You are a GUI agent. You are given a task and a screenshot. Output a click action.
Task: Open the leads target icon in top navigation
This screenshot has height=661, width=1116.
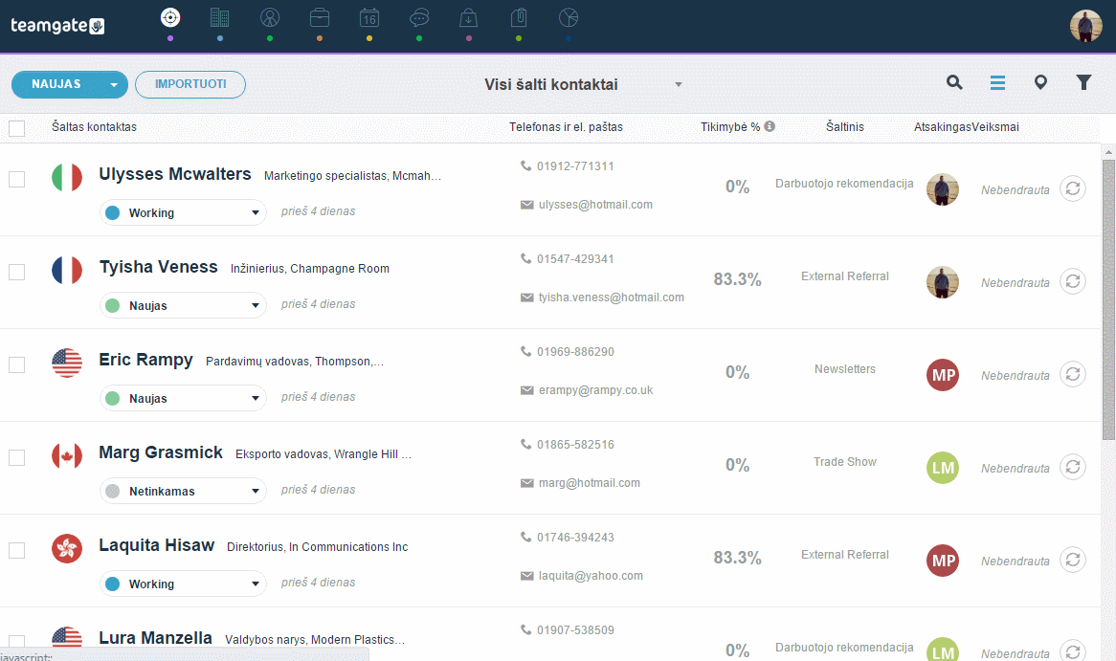click(x=170, y=18)
